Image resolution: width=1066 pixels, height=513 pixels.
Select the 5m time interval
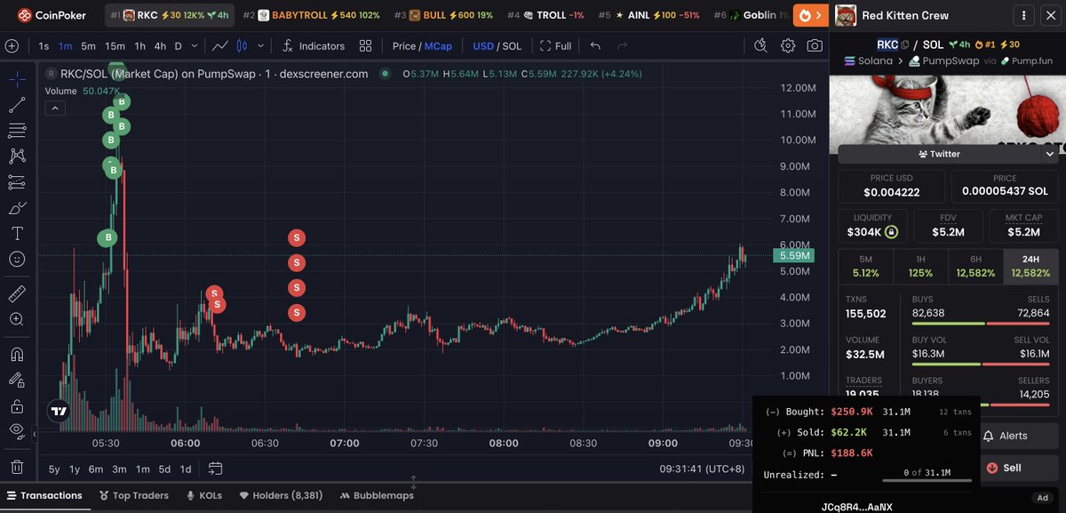[88, 46]
